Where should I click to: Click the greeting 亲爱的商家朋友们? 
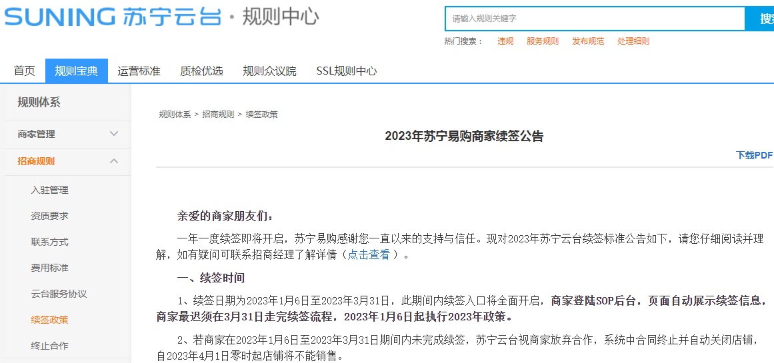[x=225, y=216]
